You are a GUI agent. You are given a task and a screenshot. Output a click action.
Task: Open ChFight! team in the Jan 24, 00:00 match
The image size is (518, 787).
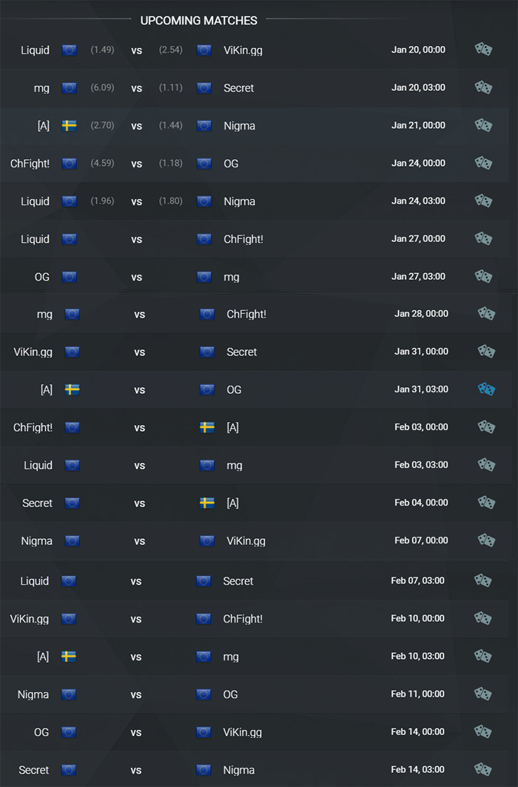coord(30,164)
